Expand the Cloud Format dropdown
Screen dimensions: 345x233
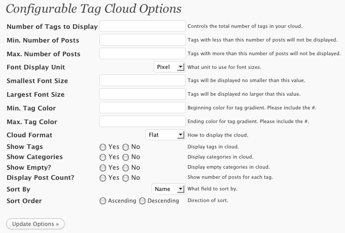165,135
